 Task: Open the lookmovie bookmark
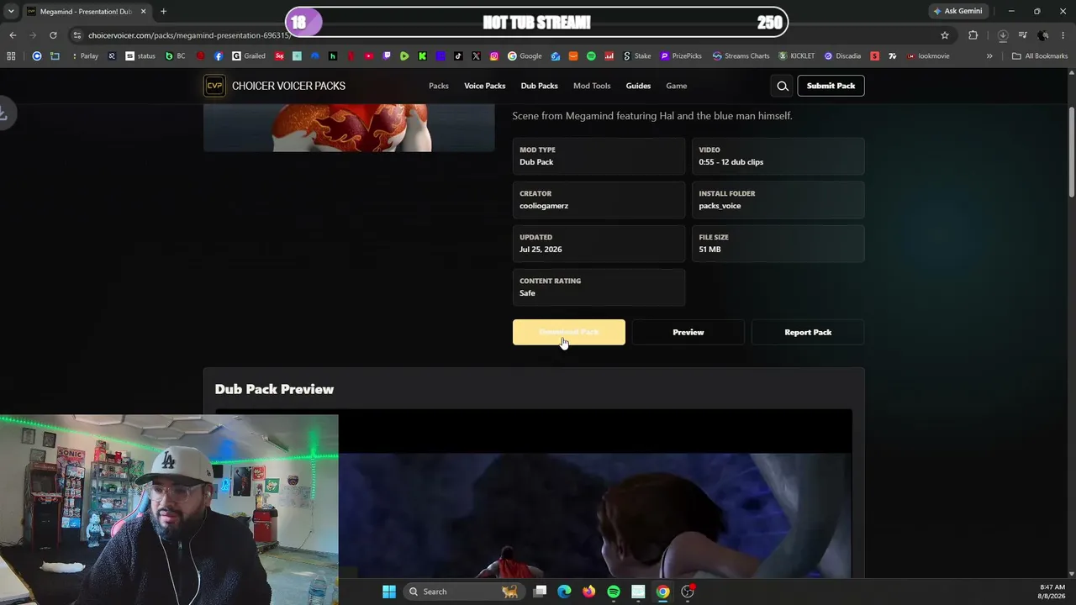(928, 56)
